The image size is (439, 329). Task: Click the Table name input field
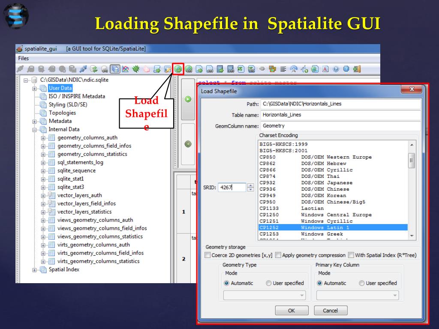(x=340, y=115)
